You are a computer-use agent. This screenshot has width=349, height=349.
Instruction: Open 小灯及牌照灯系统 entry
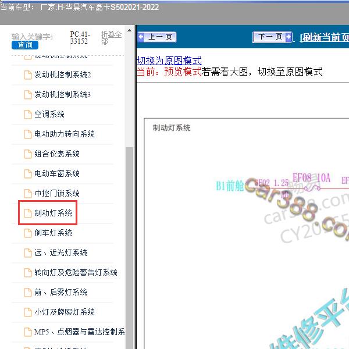point(65,312)
